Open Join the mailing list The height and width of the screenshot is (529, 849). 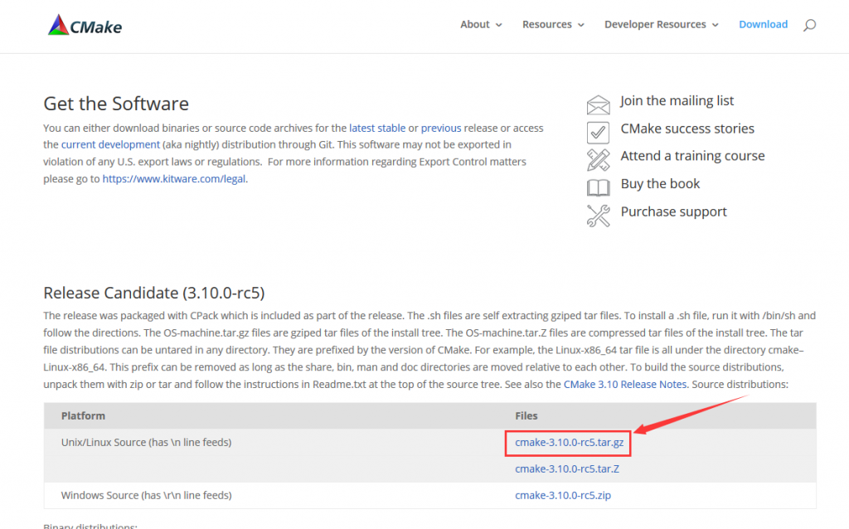pyautogui.click(x=677, y=101)
